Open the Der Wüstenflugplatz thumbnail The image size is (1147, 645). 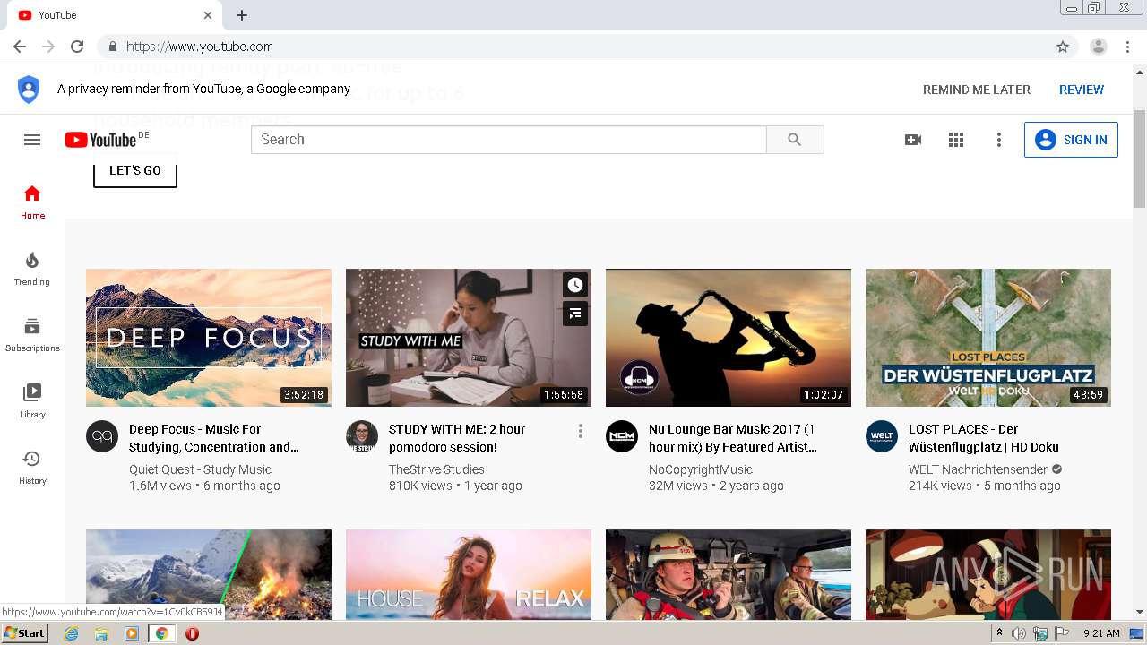click(988, 338)
